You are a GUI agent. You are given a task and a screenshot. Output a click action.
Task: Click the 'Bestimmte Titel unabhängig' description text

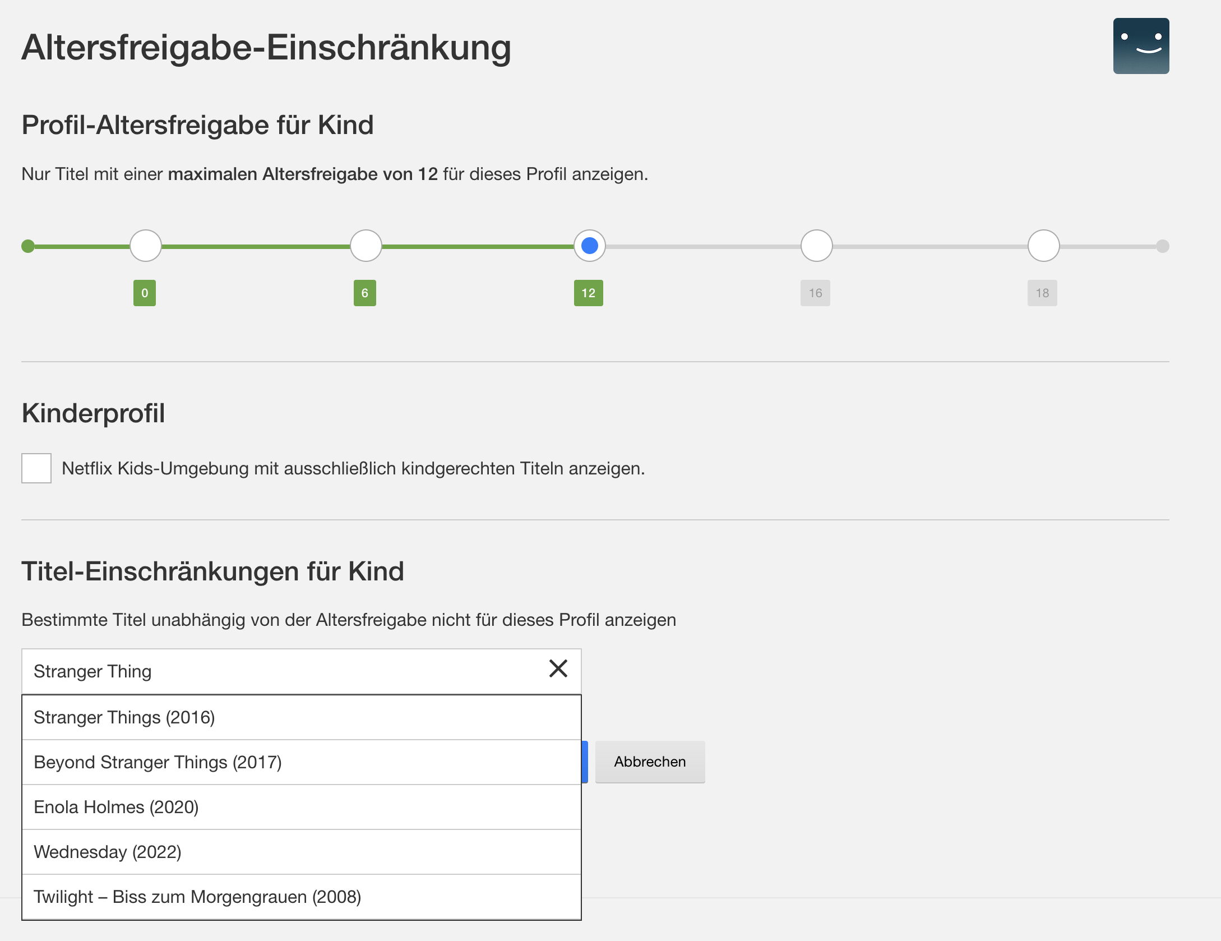point(349,620)
